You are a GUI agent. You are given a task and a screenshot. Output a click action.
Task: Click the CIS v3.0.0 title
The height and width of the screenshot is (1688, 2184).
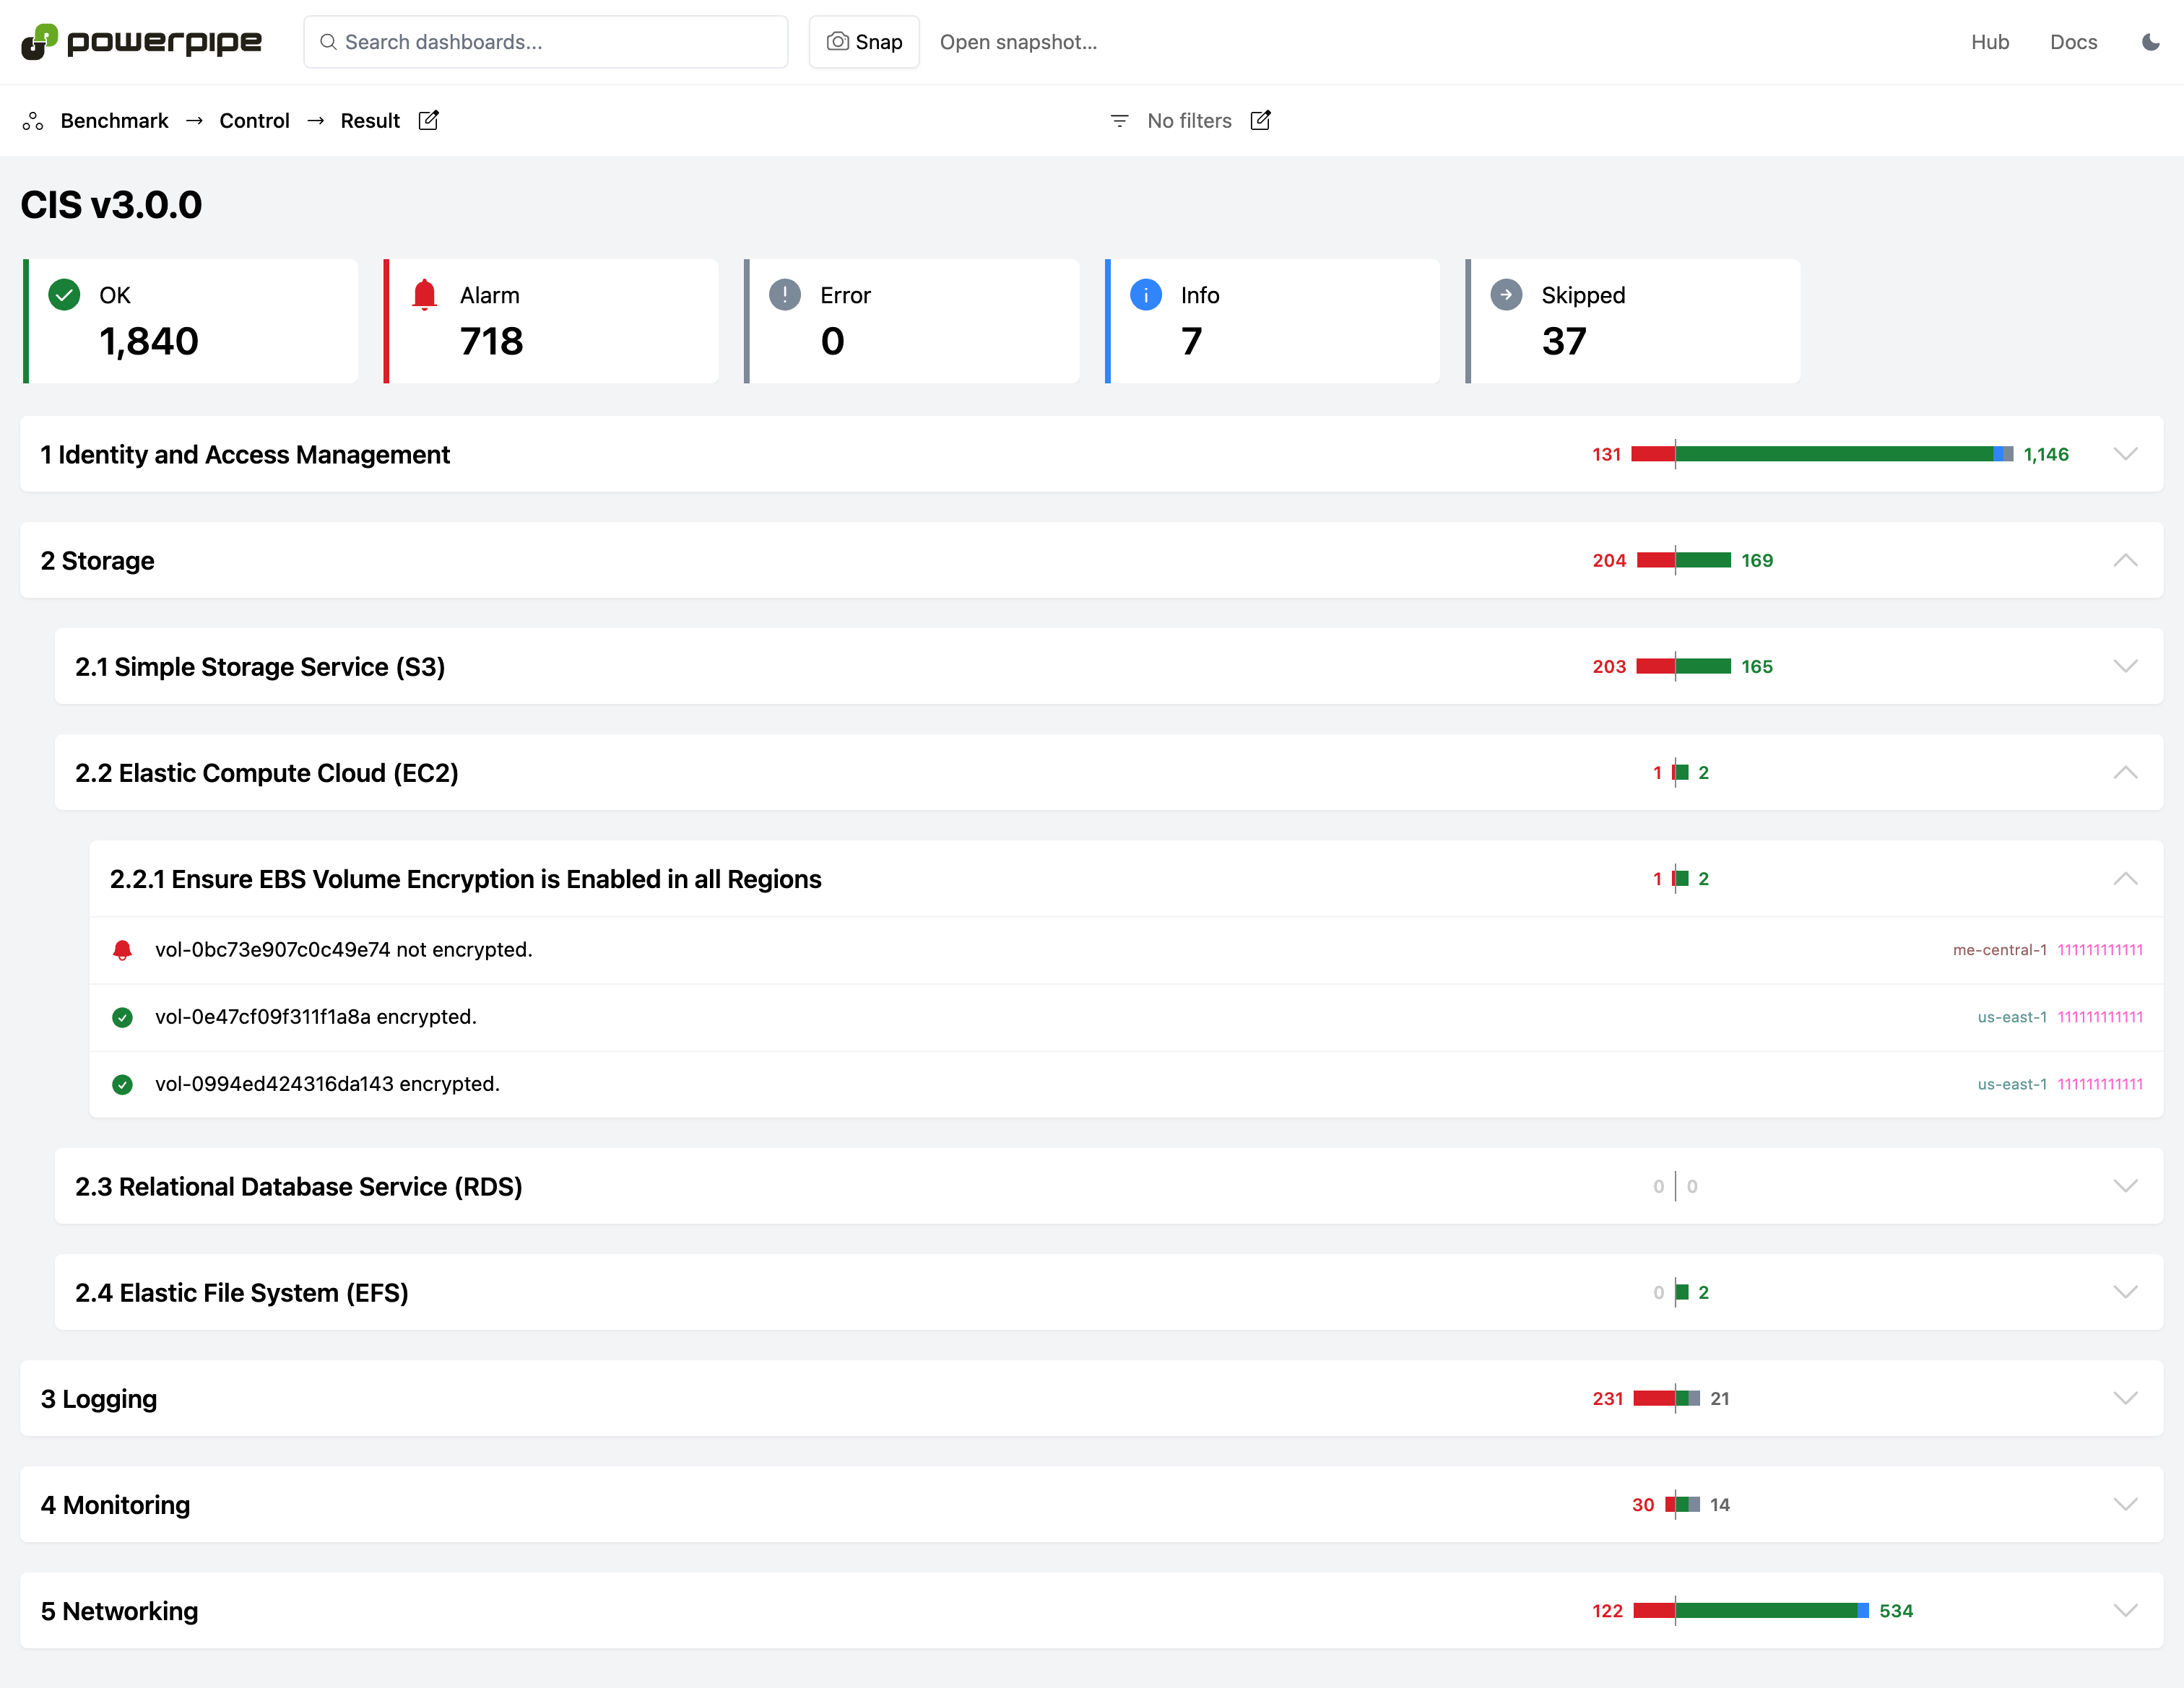pos(111,205)
